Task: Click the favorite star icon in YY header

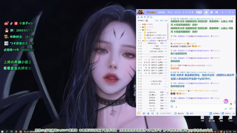Action: [x=183, y=12]
